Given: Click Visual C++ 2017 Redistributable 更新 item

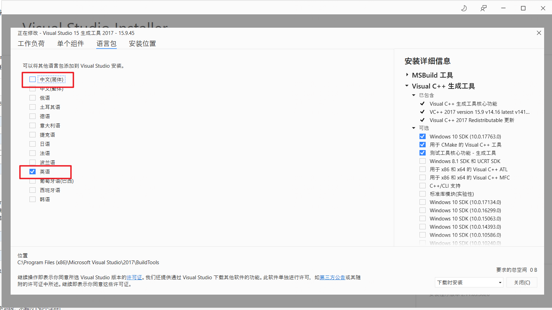Looking at the screenshot, I should pos(472,120).
